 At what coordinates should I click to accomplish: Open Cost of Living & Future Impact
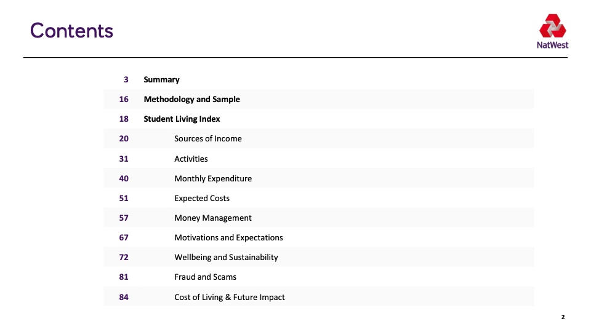tap(229, 297)
